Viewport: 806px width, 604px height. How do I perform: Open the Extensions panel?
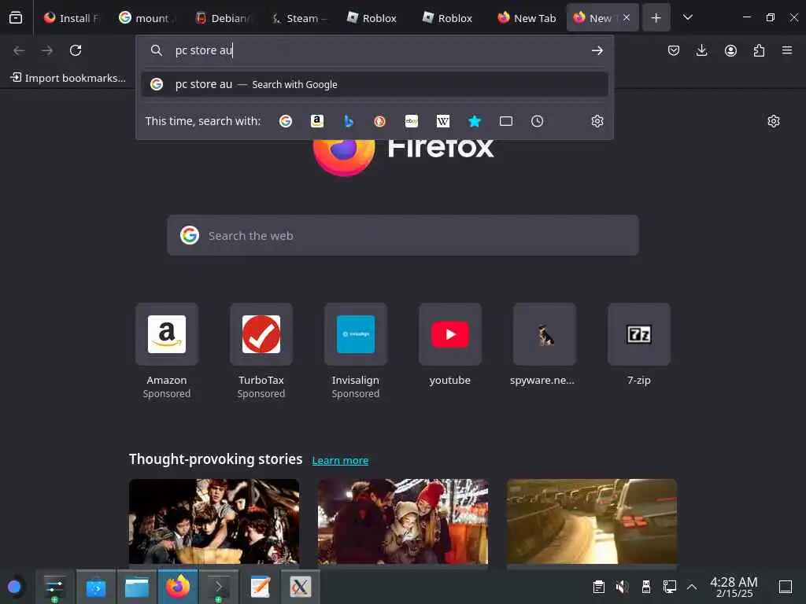click(x=759, y=50)
